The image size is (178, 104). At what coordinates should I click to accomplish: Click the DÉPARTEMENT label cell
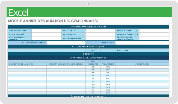(x=73, y=34)
